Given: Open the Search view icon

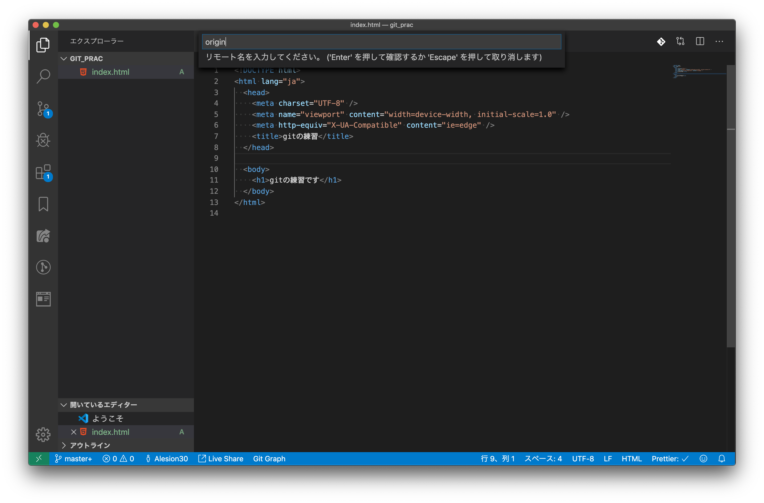Looking at the screenshot, I should pos(43,76).
